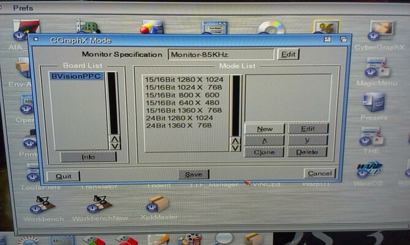Open the MagicMenu prefs icon
This screenshot has height=245, width=410.
pos(376,69)
